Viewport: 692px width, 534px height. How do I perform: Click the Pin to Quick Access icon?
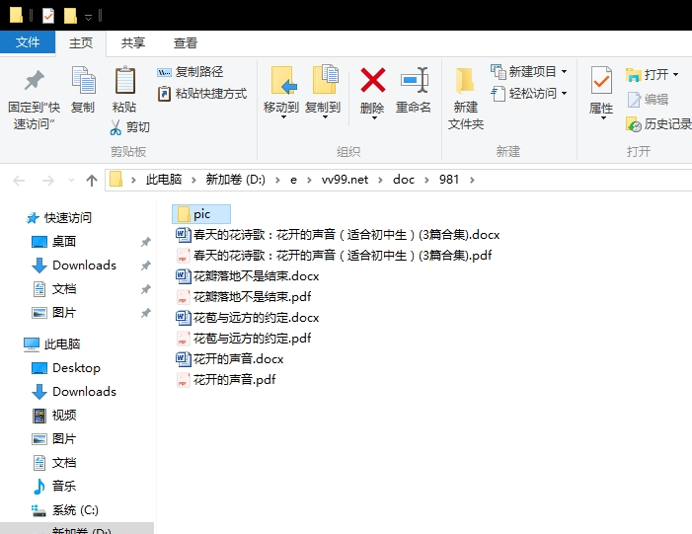pyautogui.click(x=34, y=81)
